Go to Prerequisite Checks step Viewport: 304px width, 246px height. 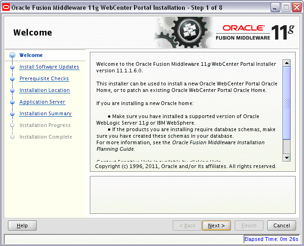point(44,78)
